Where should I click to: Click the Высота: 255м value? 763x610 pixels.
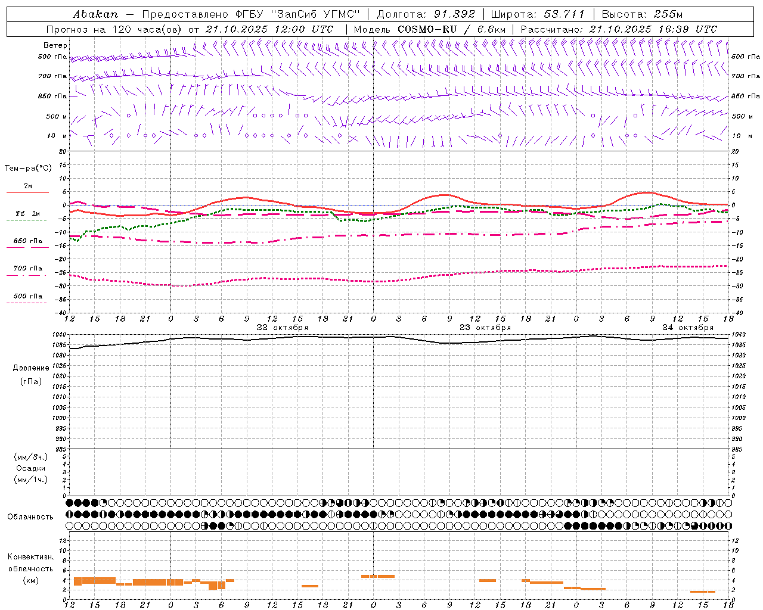coord(642,14)
